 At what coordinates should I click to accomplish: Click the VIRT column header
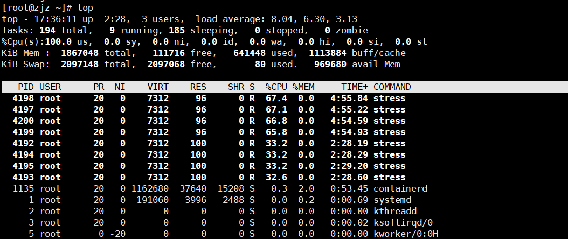tap(158, 87)
